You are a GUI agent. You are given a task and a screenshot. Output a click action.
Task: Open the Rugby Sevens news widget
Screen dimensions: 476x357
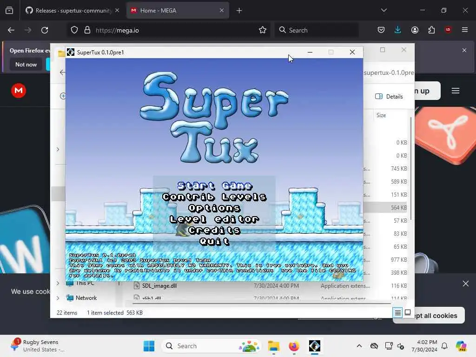(38, 346)
